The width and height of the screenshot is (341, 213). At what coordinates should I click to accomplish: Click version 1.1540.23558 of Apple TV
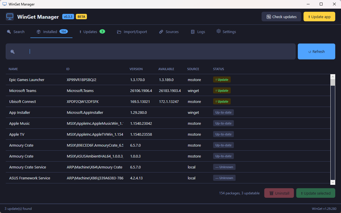(x=141, y=135)
